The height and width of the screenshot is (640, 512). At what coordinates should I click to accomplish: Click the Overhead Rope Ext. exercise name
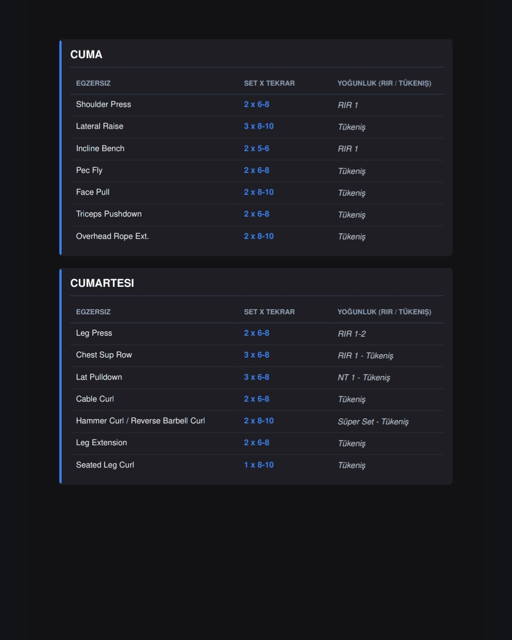click(112, 236)
